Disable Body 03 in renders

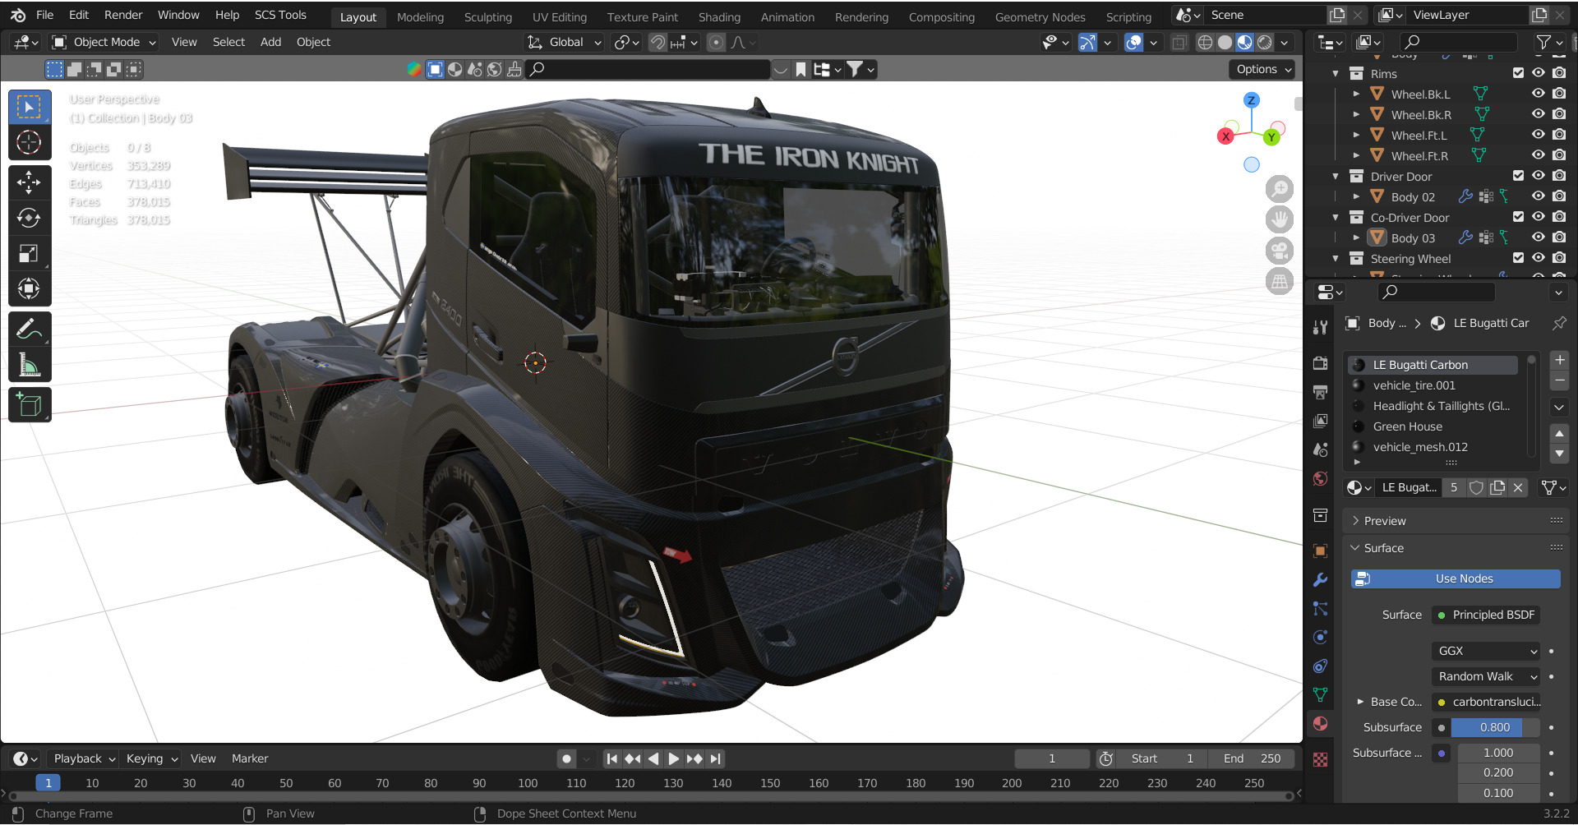tap(1559, 237)
